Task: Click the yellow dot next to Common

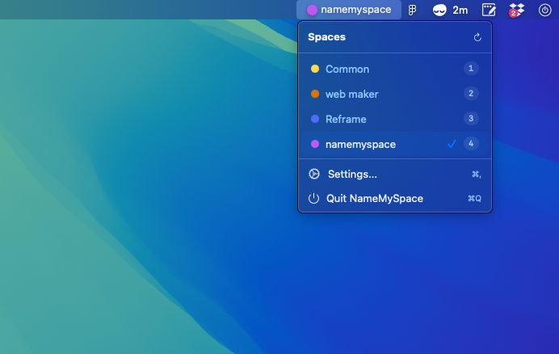Action: click(315, 69)
